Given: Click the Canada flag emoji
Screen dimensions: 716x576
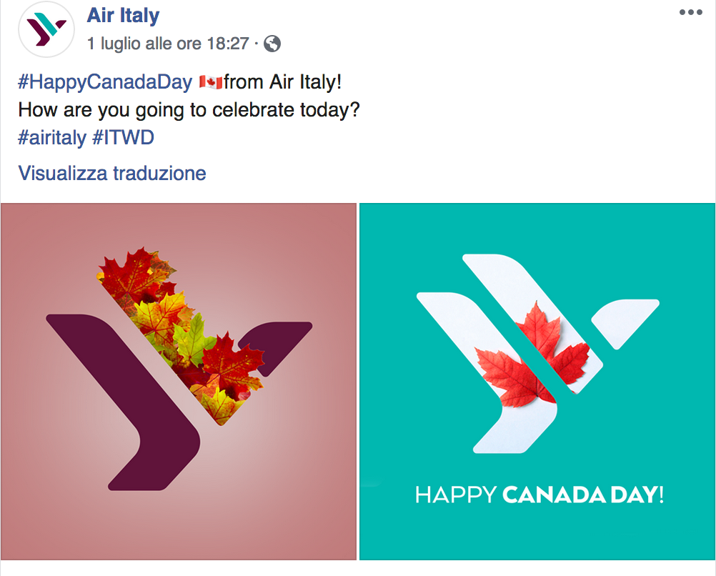Looking at the screenshot, I should [210, 82].
